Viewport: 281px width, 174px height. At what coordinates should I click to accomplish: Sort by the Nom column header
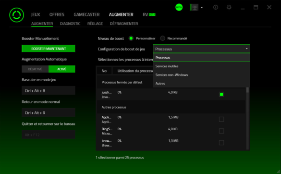pyautogui.click(x=104, y=71)
